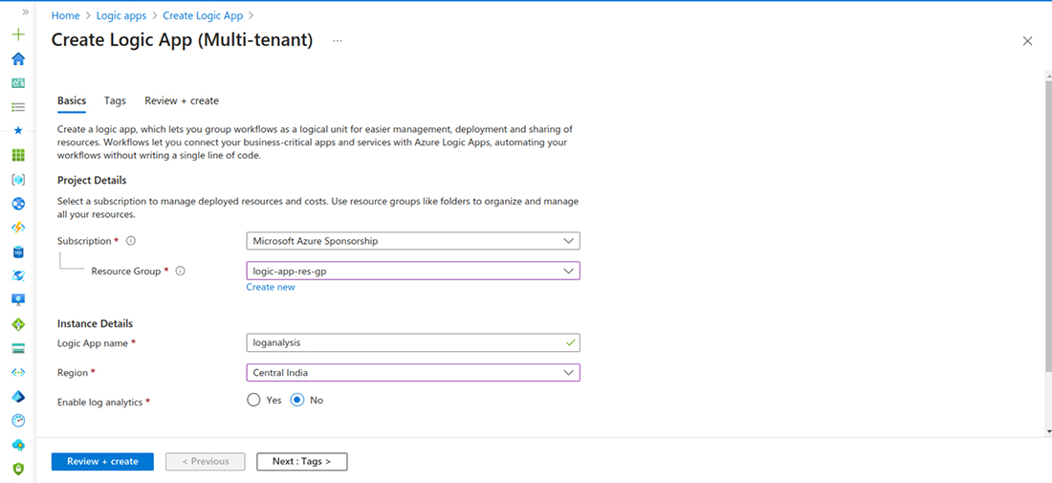
Task: Select No for Enable log analytics
Action: coord(296,400)
